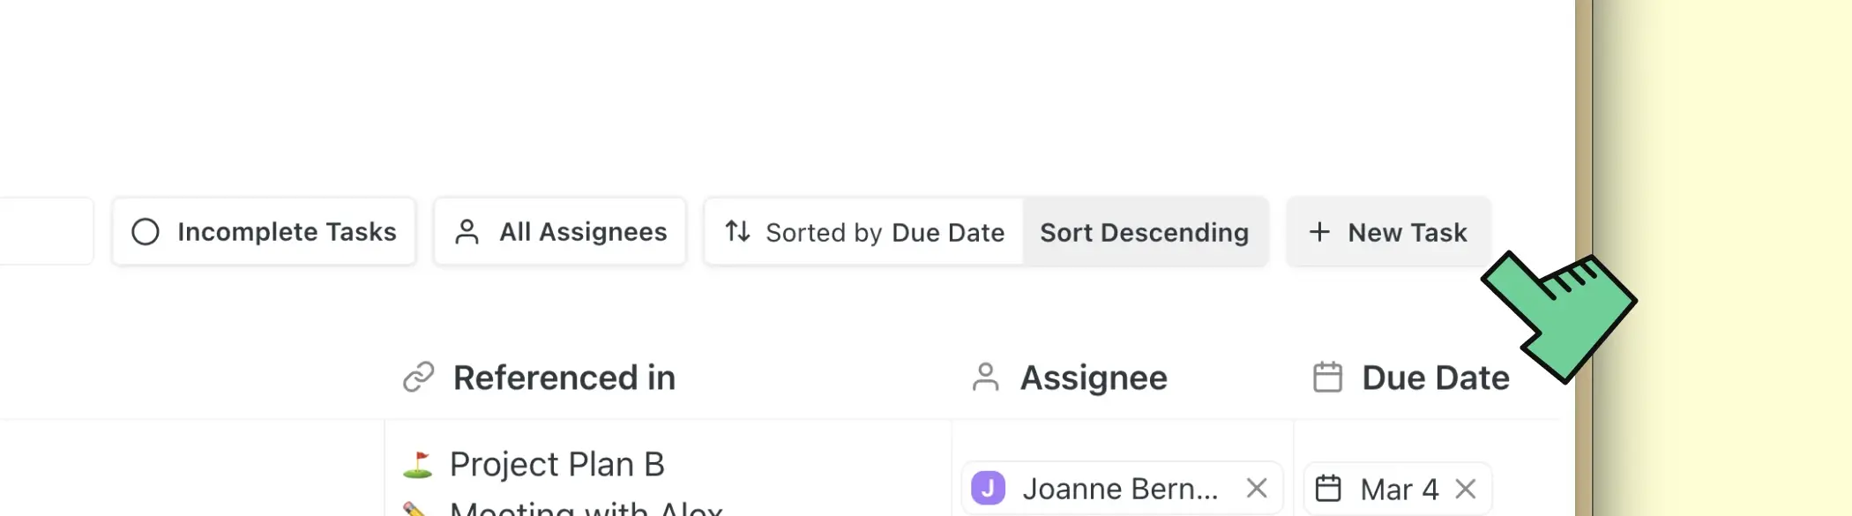The height and width of the screenshot is (516, 1852).
Task: Open the Project Plan B reference
Action: pos(556,464)
